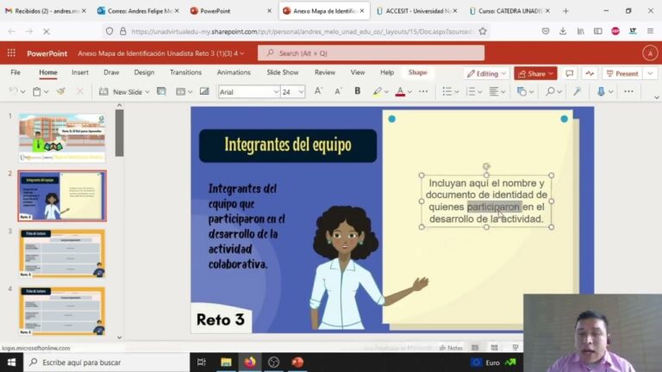Open the Review tab
The height and width of the screenshot is (372, 662).
tap(325, 72)
